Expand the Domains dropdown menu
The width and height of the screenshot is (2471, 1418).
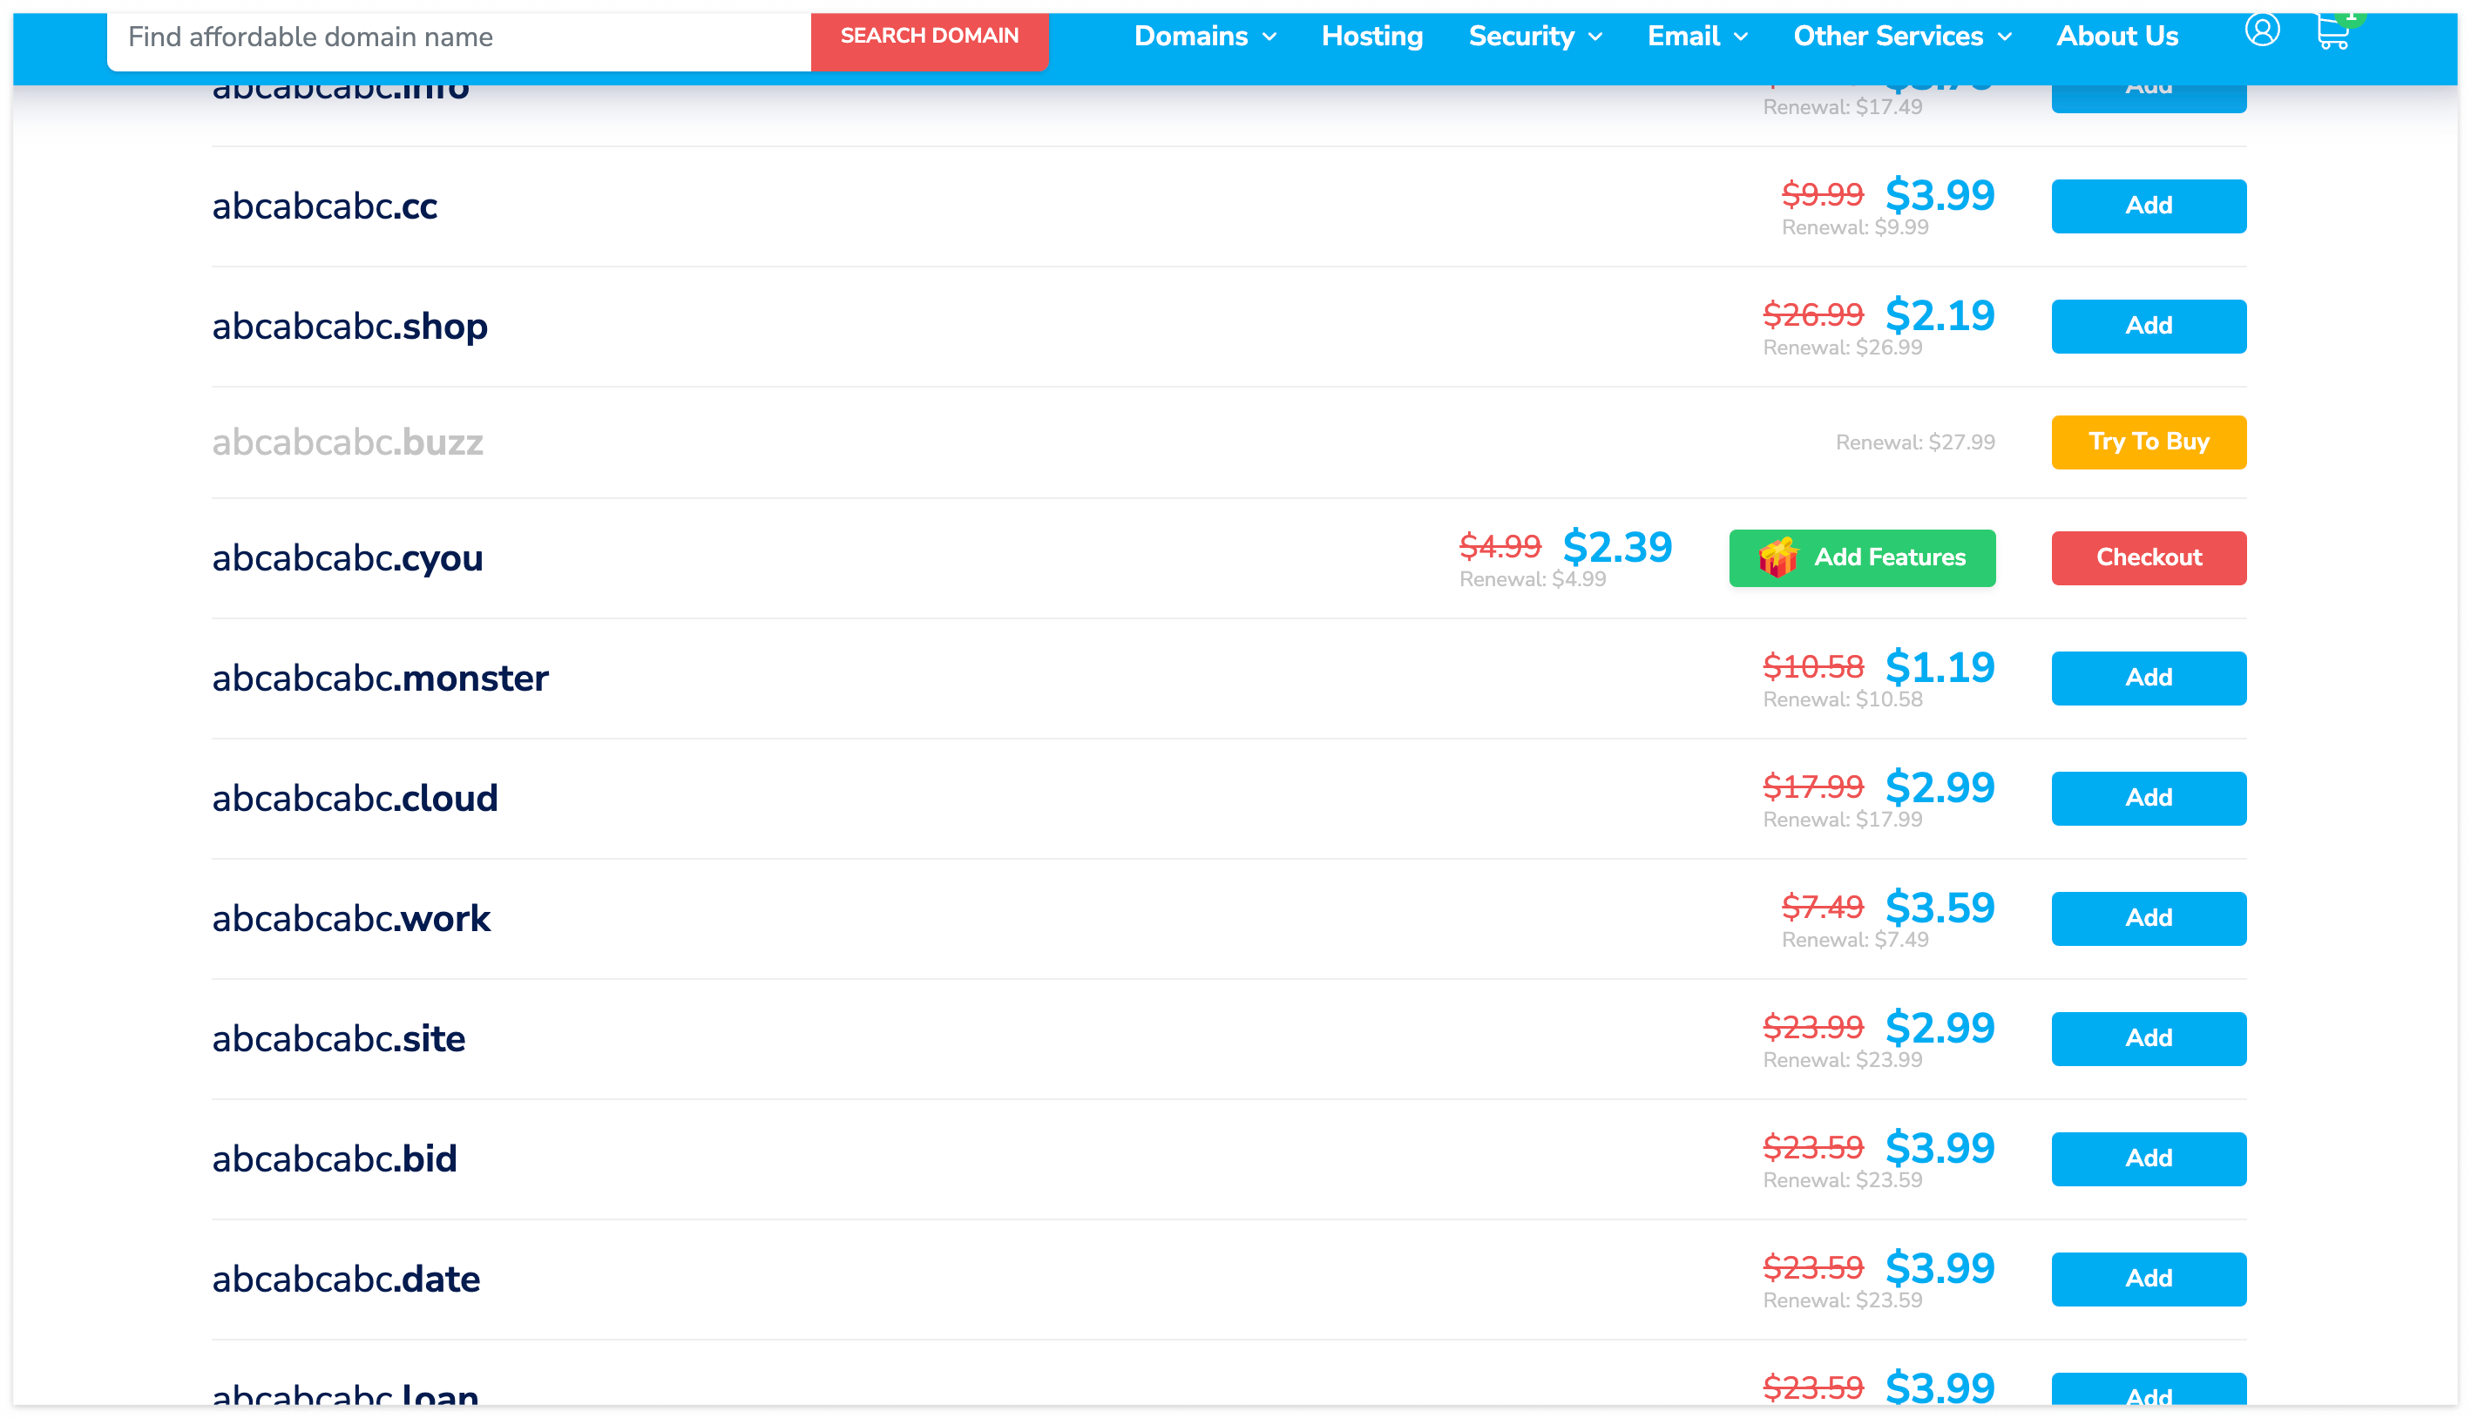click(1204, 36)
